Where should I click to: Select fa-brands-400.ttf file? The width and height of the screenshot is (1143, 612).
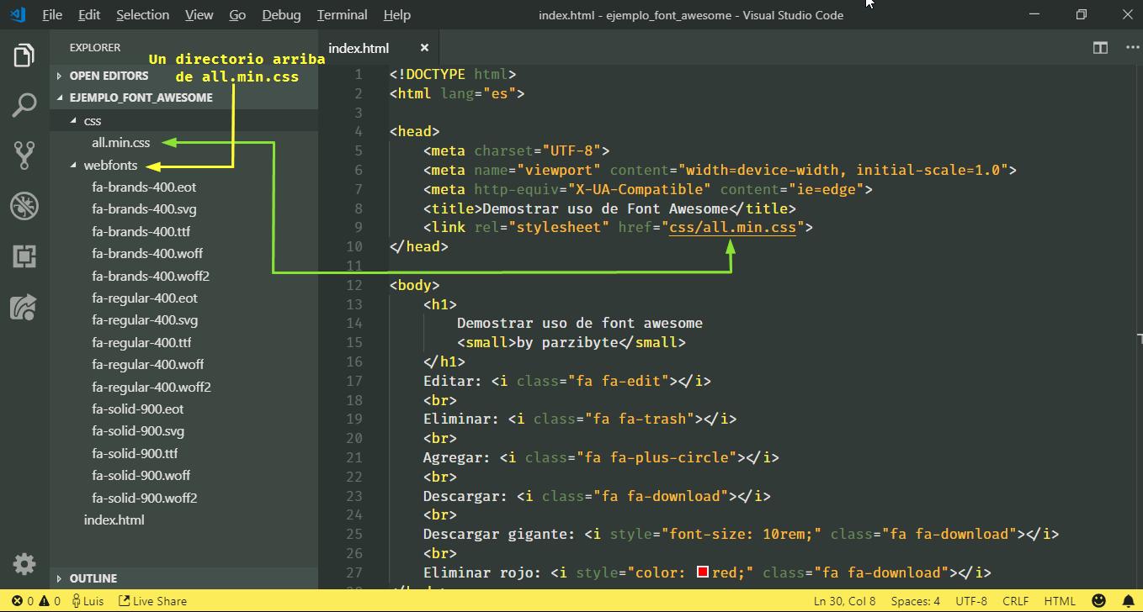(141, 232)
